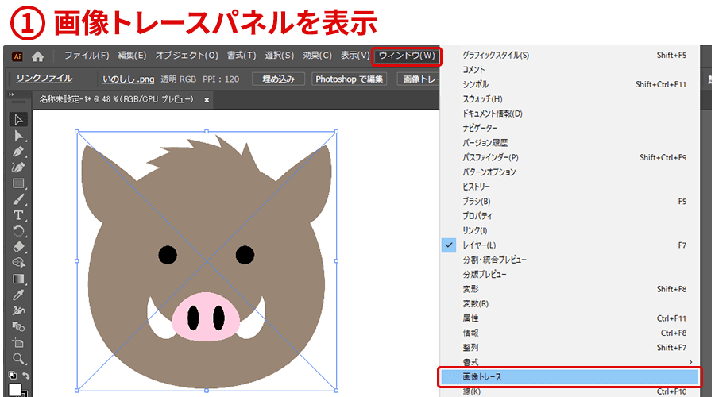
Task: Open the 編集(E) menu
Action: pyautogui.click(x=132, y=56)
